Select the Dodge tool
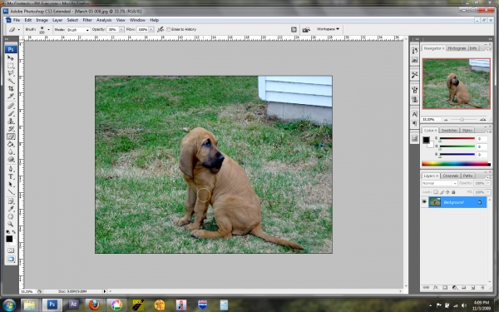 pos(11,160)
